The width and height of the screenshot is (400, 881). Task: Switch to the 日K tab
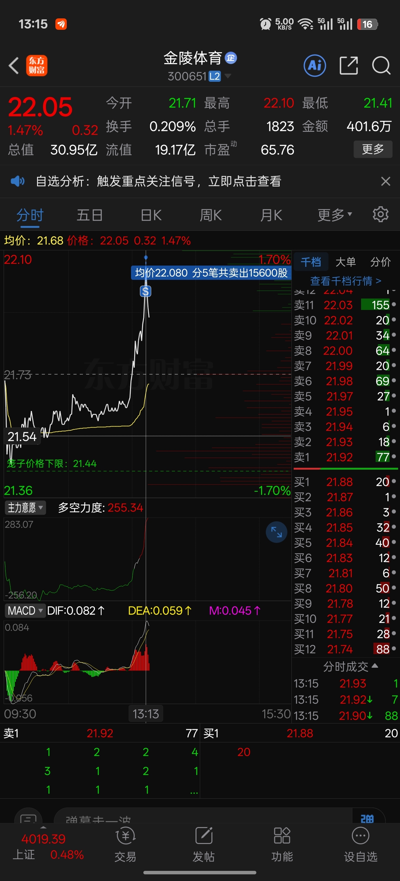pyautogui.click(x=151, y=215)
